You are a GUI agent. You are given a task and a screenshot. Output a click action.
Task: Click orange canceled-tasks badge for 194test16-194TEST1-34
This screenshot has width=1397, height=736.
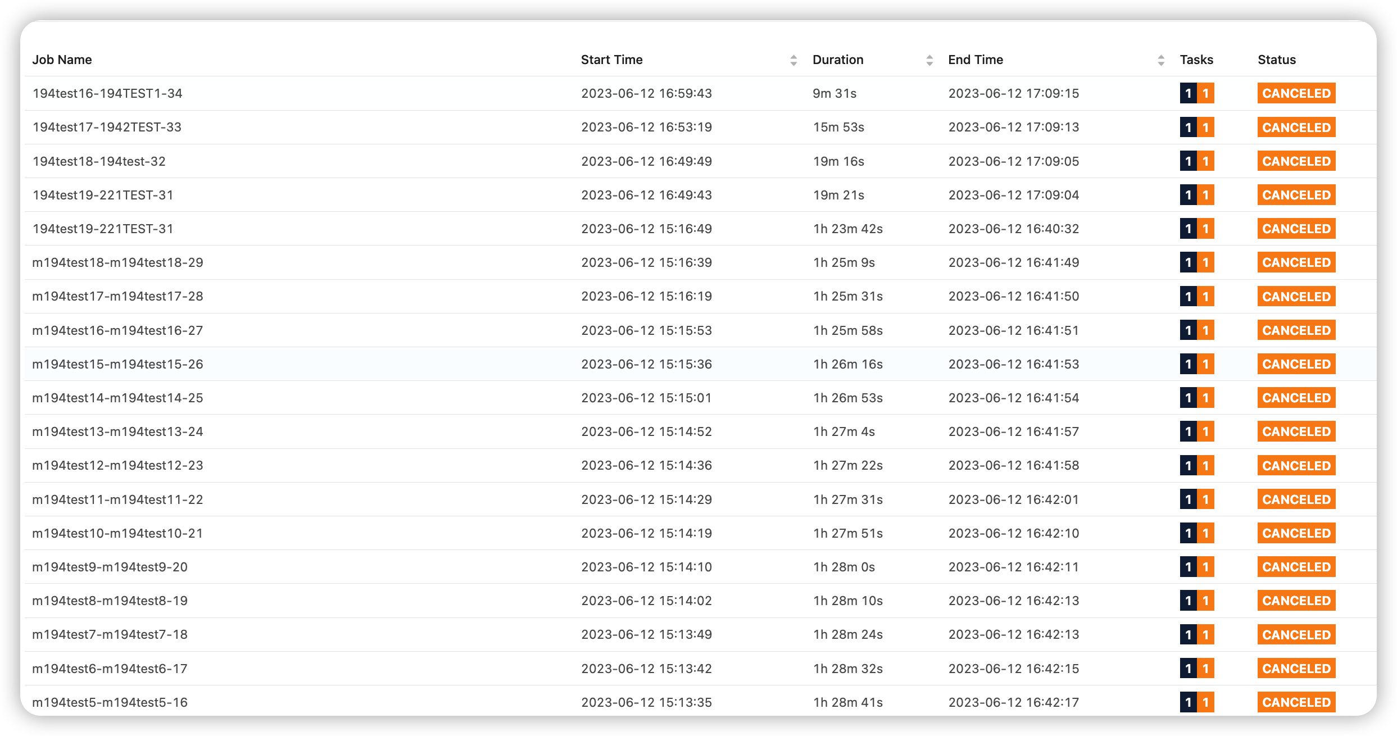[1206, 93]
